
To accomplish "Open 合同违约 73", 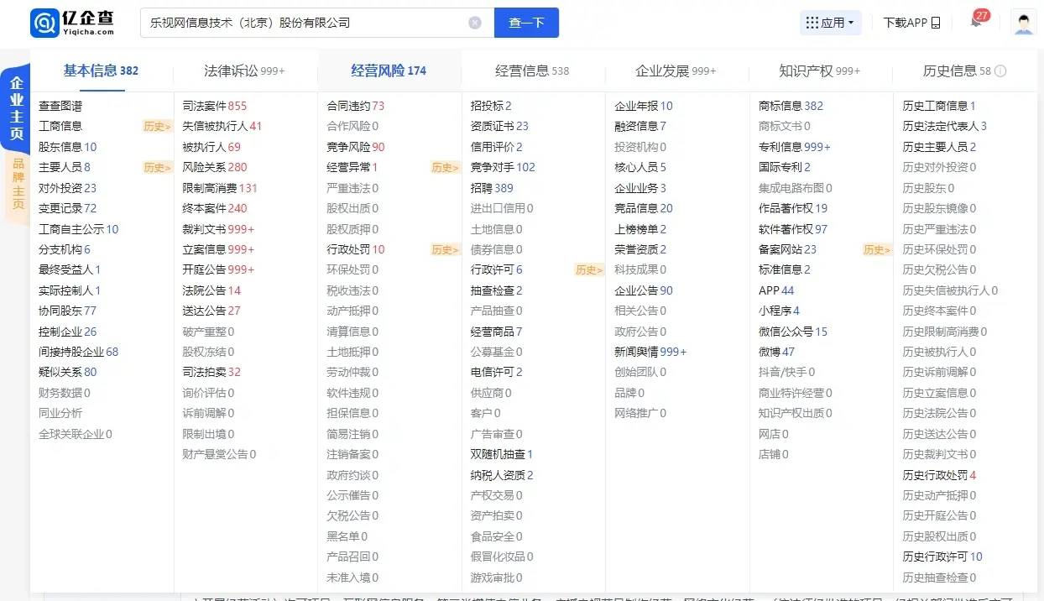I will pos(356,106).
